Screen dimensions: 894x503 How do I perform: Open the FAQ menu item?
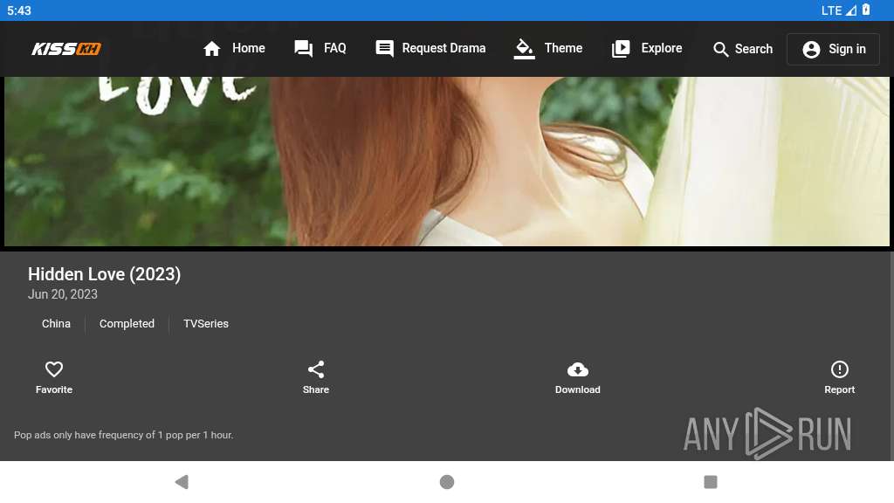tap(320, 49)
